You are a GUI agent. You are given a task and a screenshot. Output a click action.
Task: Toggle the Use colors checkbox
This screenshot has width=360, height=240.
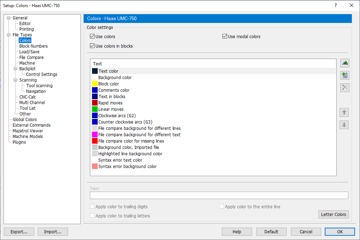(x=92, y=36)
